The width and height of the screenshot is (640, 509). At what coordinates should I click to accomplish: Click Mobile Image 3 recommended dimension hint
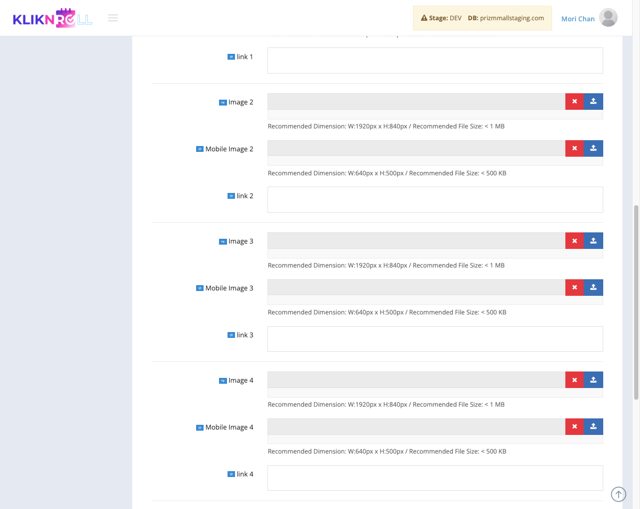(387, 312)
